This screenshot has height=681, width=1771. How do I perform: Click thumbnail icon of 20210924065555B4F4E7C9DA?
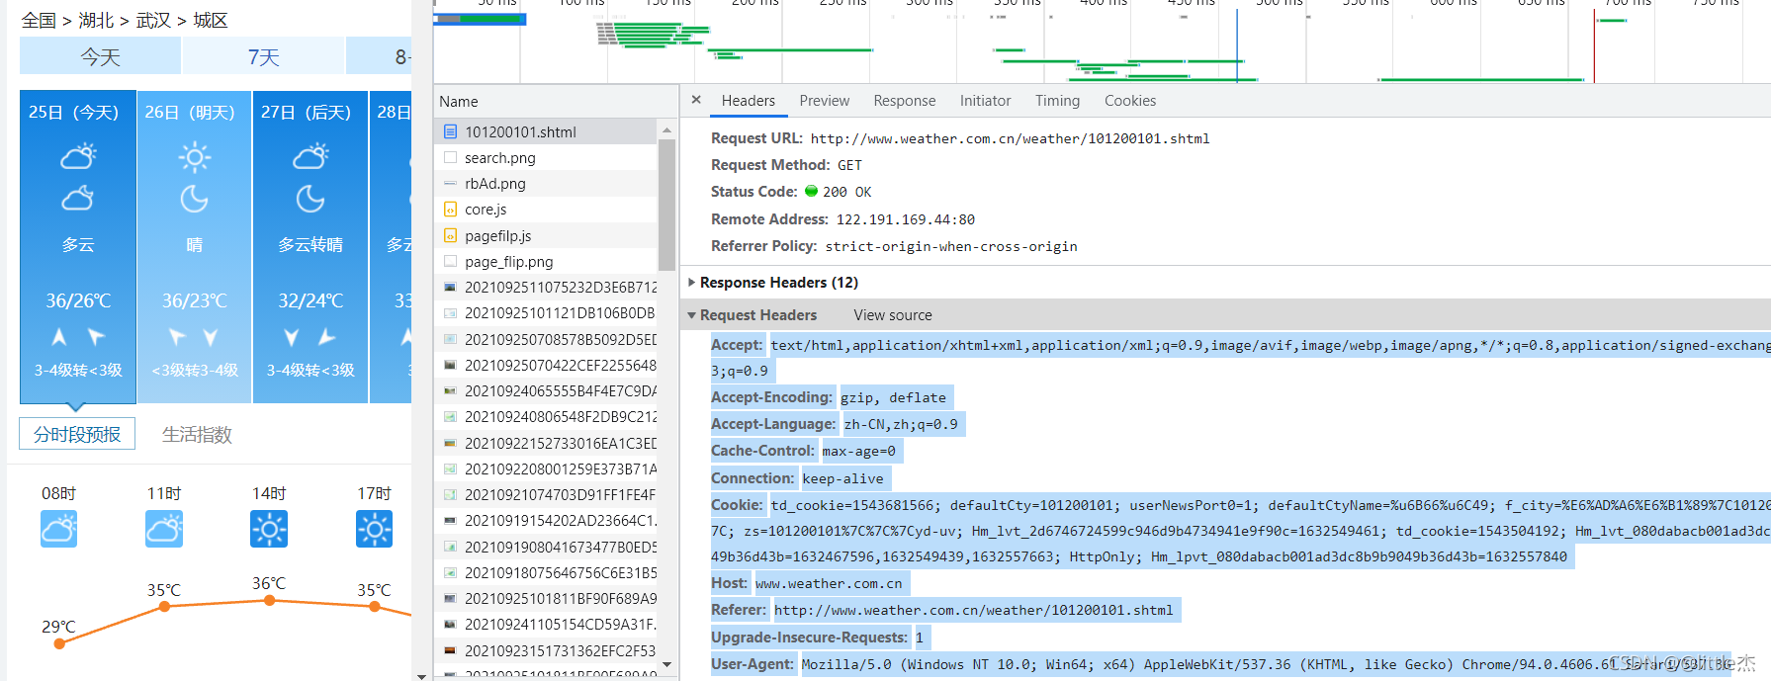450,391
